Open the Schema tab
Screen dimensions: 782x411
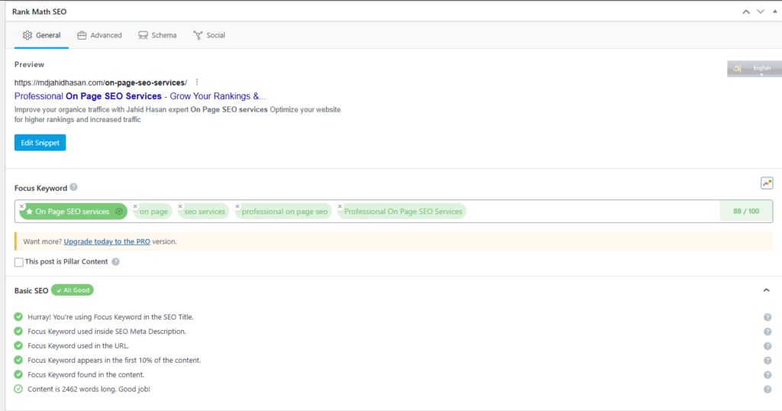click(157, 35)
